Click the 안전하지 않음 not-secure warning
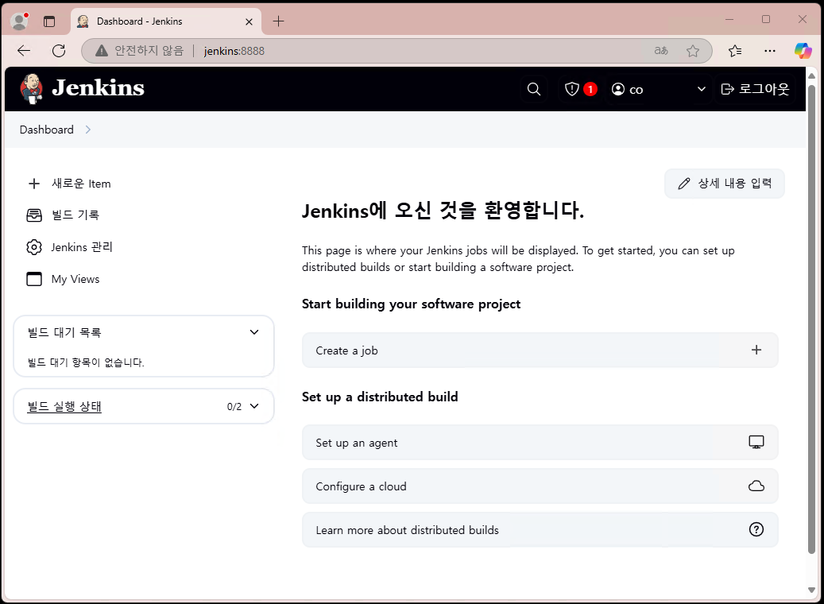 click(140, 51)
